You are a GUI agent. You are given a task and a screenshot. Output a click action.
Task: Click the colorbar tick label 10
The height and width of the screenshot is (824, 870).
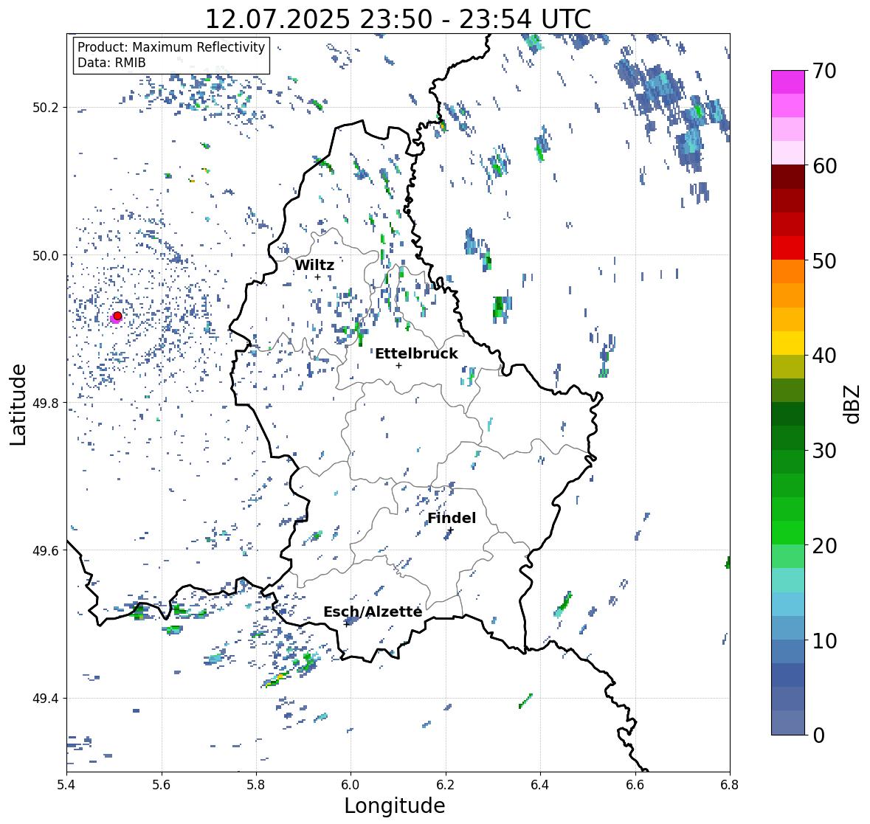pyautogui.click(x=824, y=640)
